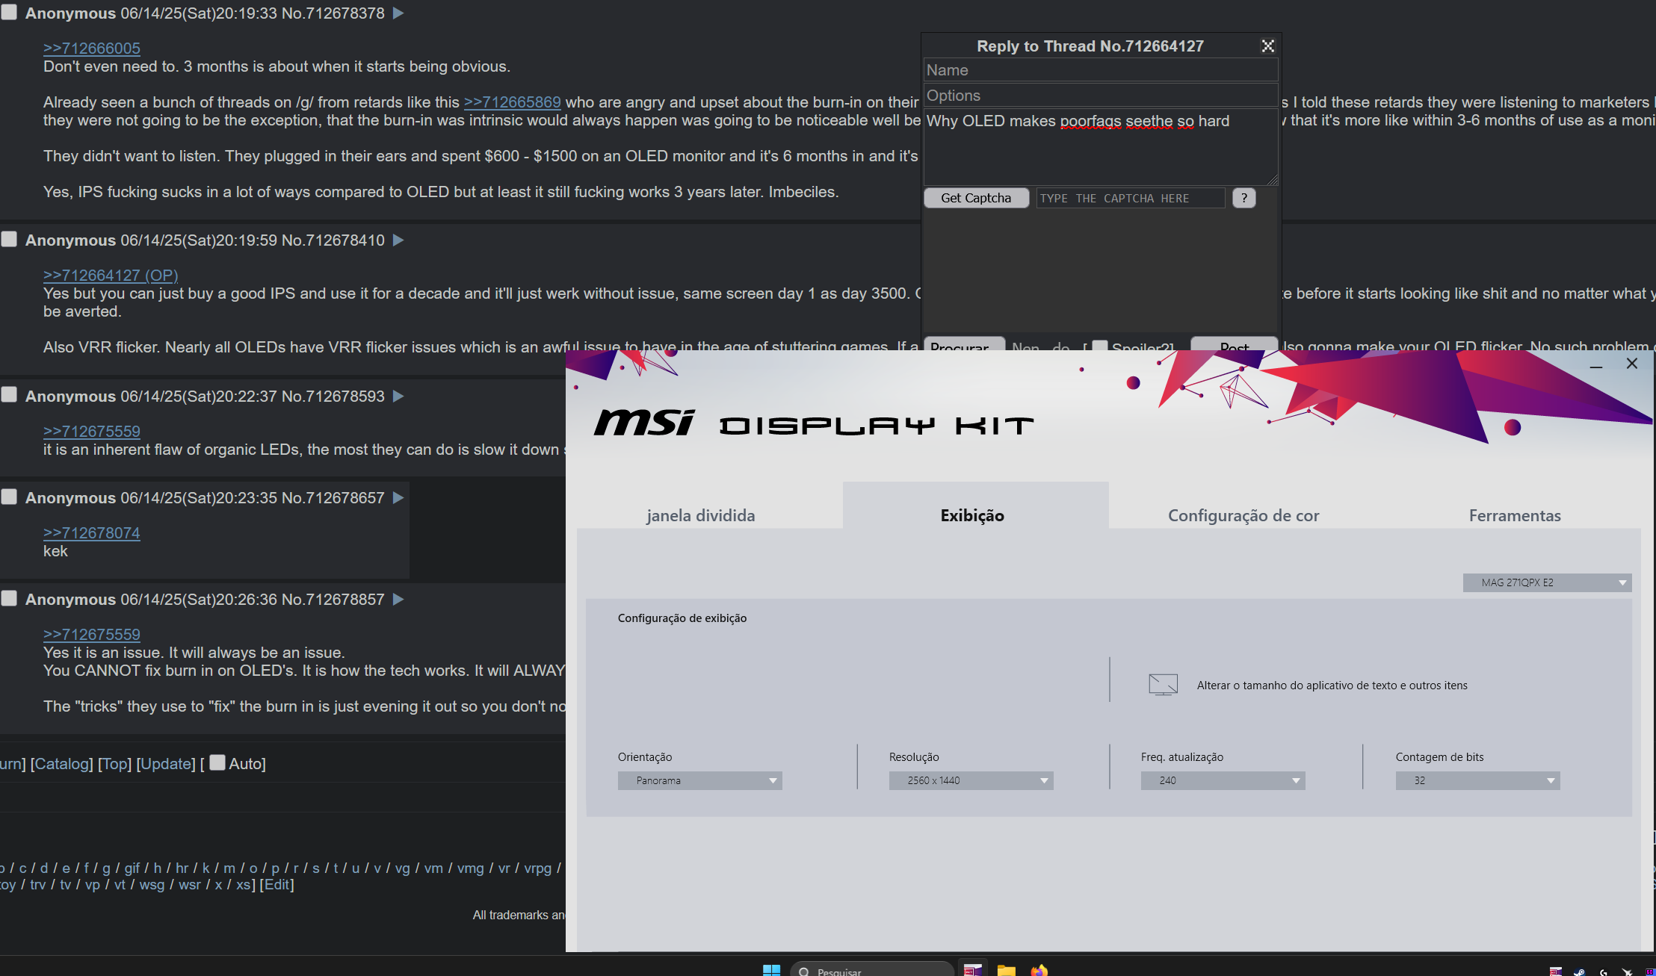Go to the /vrpg/ board link
1656x976 pixels.
pyautogui.click(x=537, y=868)
